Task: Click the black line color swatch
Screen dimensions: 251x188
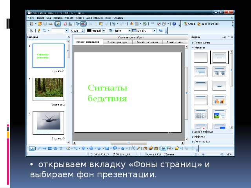Action: point(89,31)
